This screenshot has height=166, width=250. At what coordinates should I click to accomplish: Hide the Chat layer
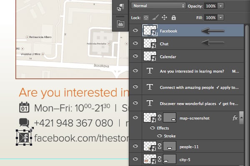click(x=135, y=43)
